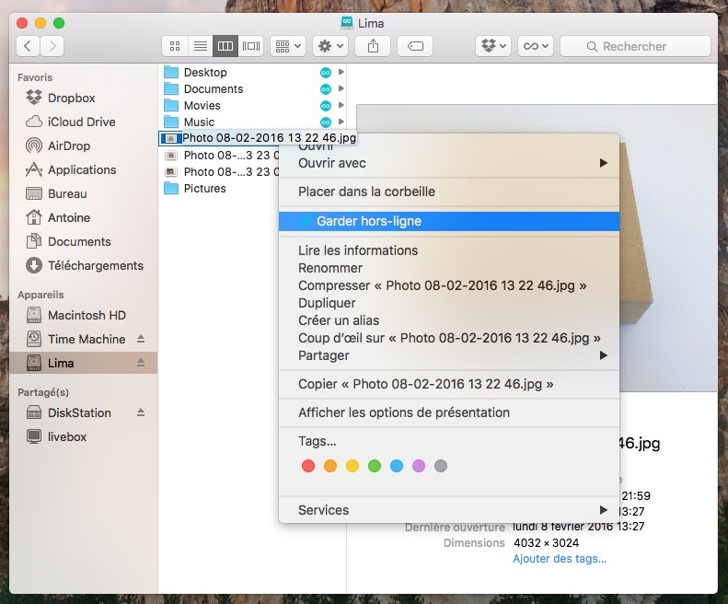Screen dimensions: 728x604
Task: Switch to list view in the toolbar
Action: coord(200,46)
